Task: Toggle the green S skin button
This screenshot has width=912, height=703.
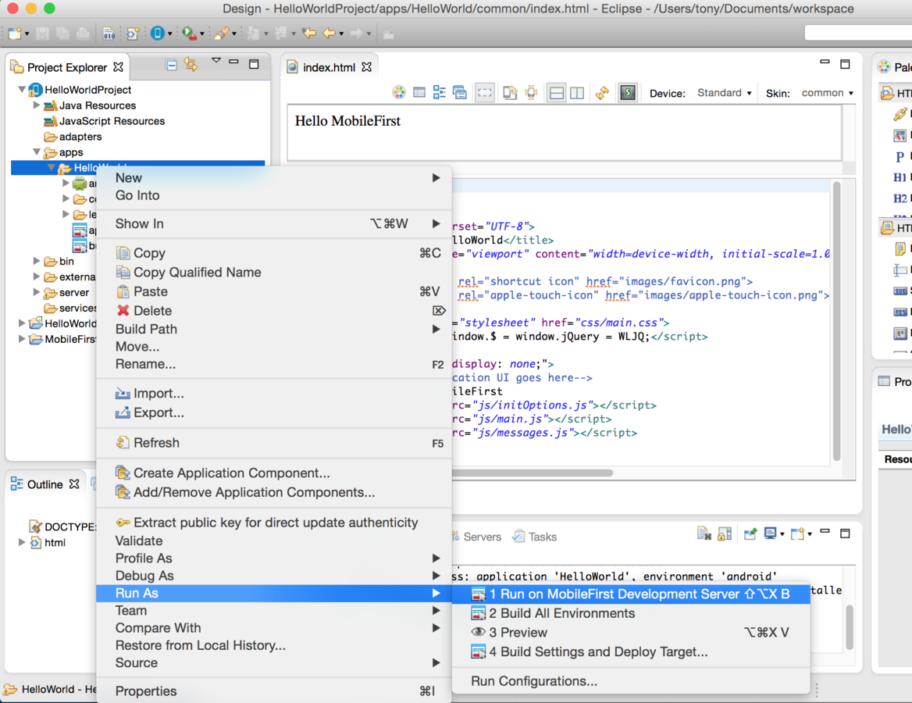Action: pyautogui.click(x=628, y=92)
